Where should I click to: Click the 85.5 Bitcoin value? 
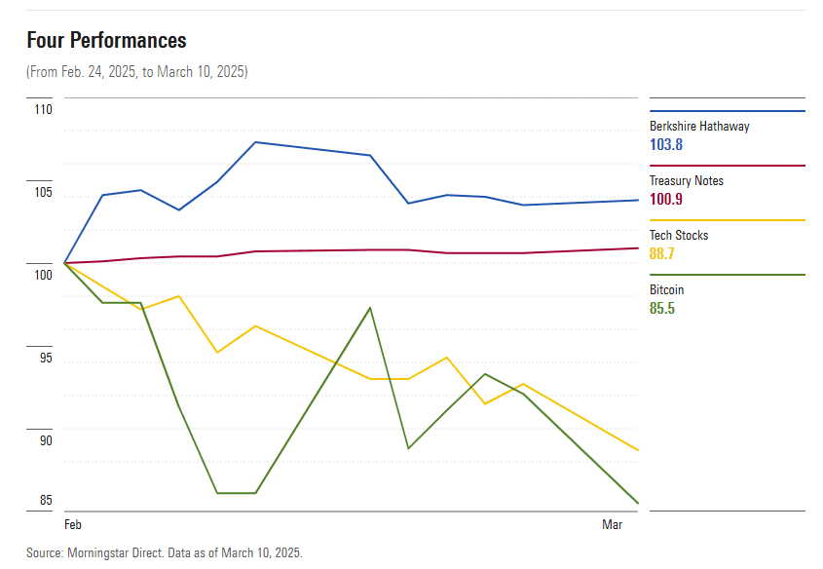[662, 308]
